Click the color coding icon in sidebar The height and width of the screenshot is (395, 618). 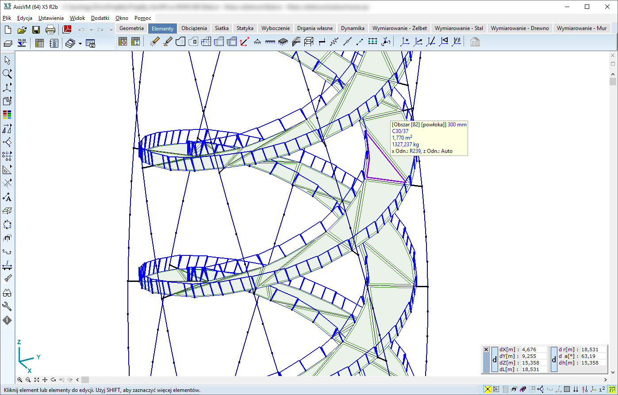(x=7, y=114)
